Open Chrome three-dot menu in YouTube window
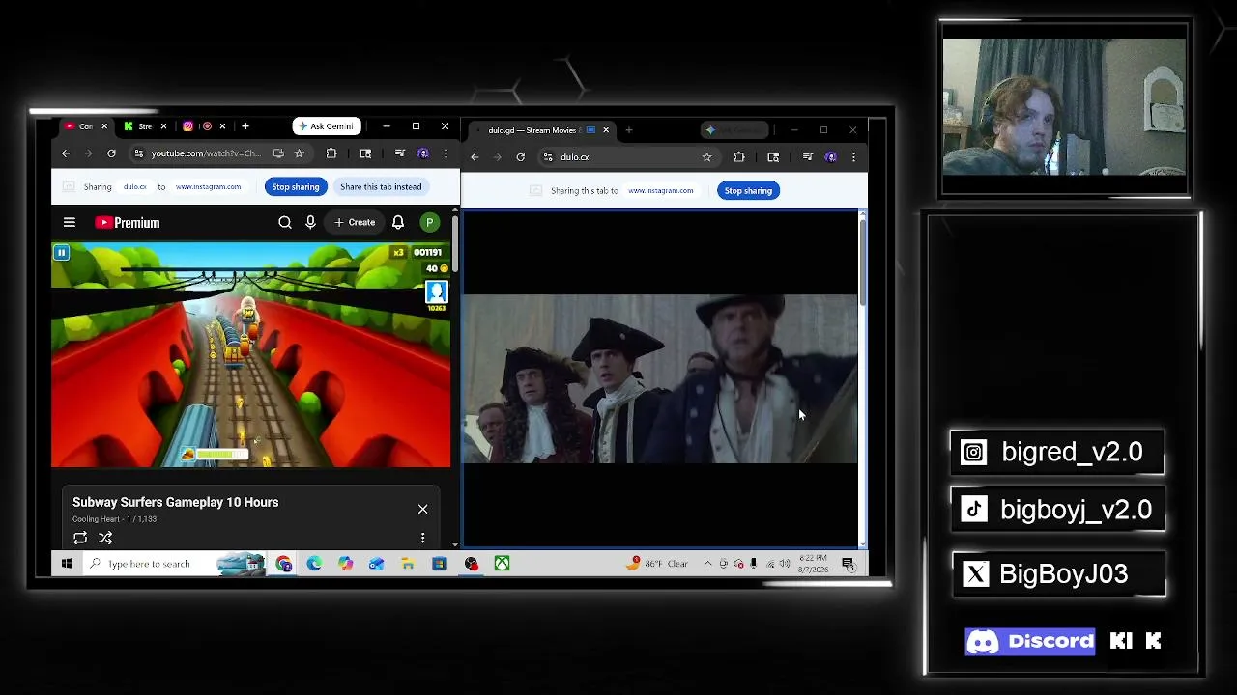Screen dimensions: 1237x695 [x=446, y=153]
